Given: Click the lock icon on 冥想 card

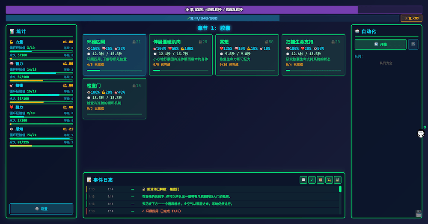Looking at the screenshot, I should 267,42.
